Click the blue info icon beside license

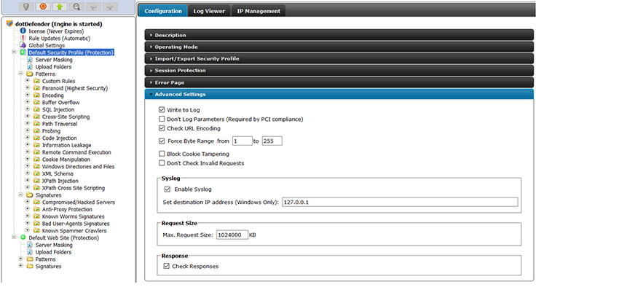23,31
